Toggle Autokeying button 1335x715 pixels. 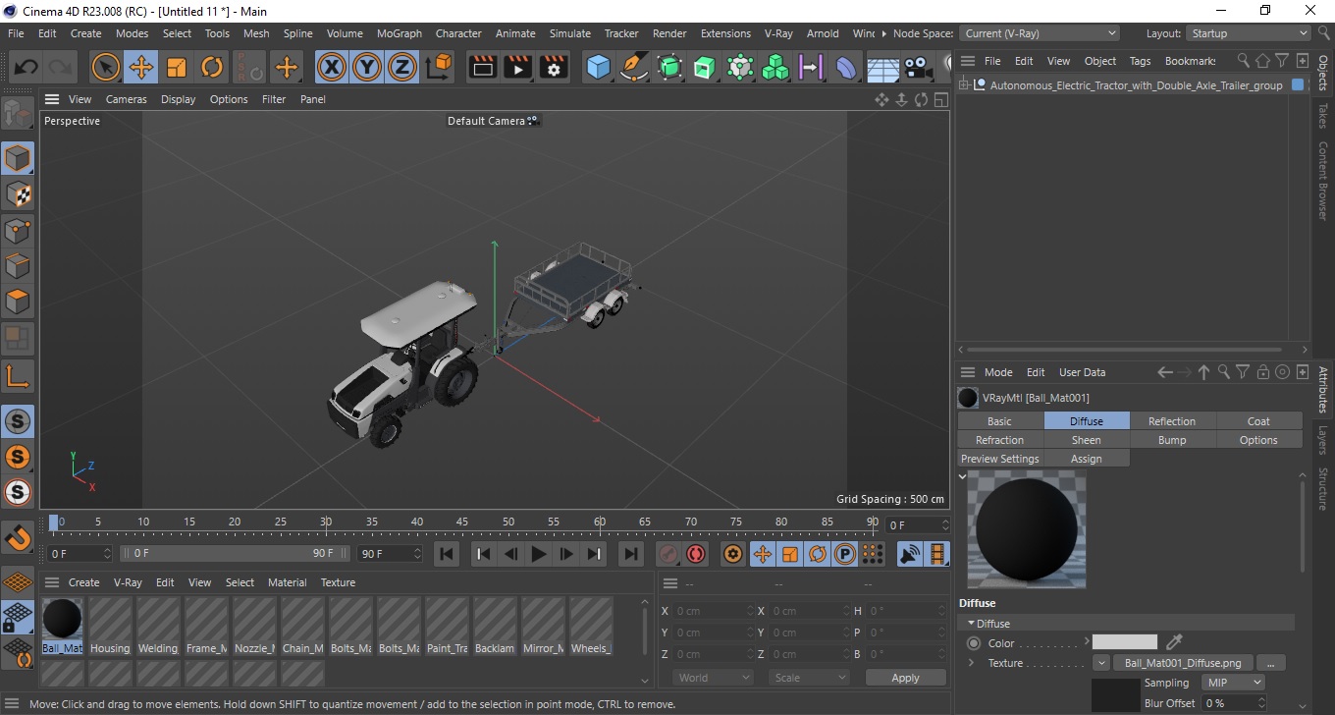696,554
